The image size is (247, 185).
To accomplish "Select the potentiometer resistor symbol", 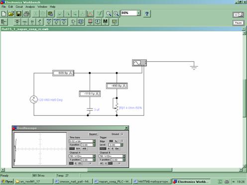I will click(x=117, y=108).
